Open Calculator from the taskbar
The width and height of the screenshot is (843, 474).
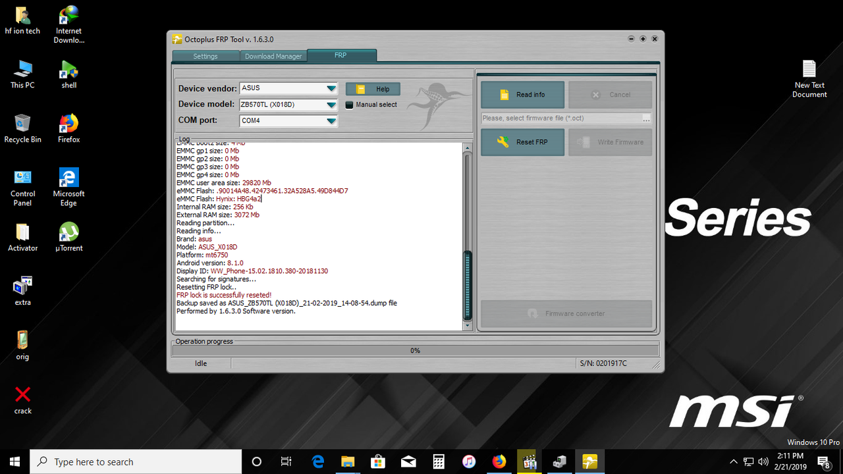(x=439, y=461)
